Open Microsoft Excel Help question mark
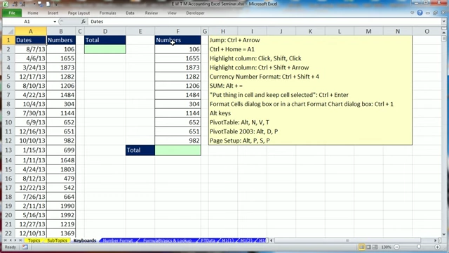Screen dimensions: 449x253 420,13
